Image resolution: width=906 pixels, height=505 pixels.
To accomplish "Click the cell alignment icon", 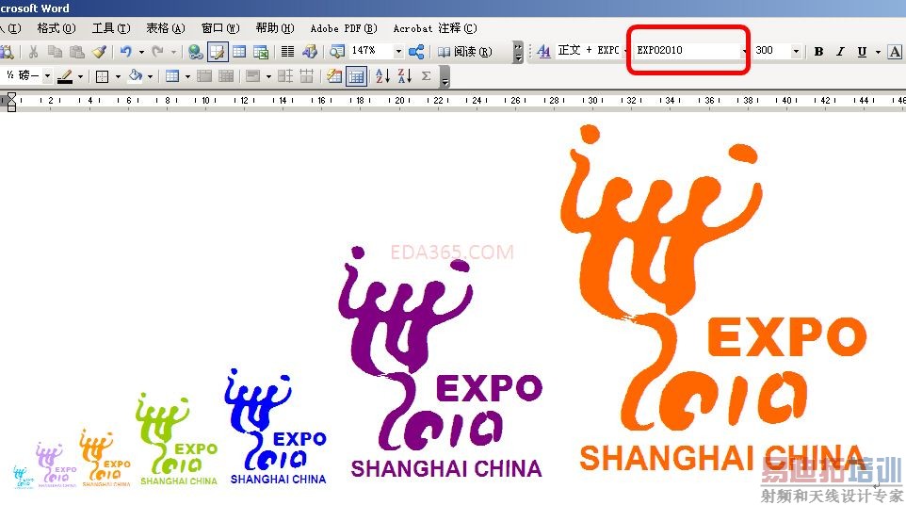I will click(252, 75).
